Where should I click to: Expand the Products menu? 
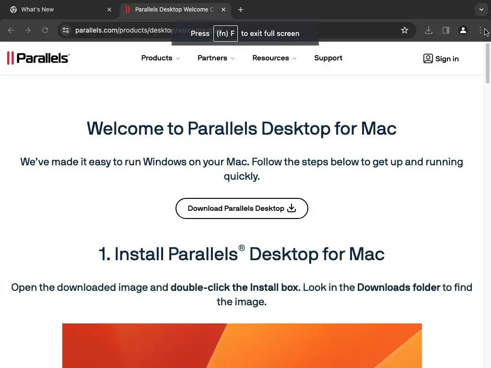(161, 58)
